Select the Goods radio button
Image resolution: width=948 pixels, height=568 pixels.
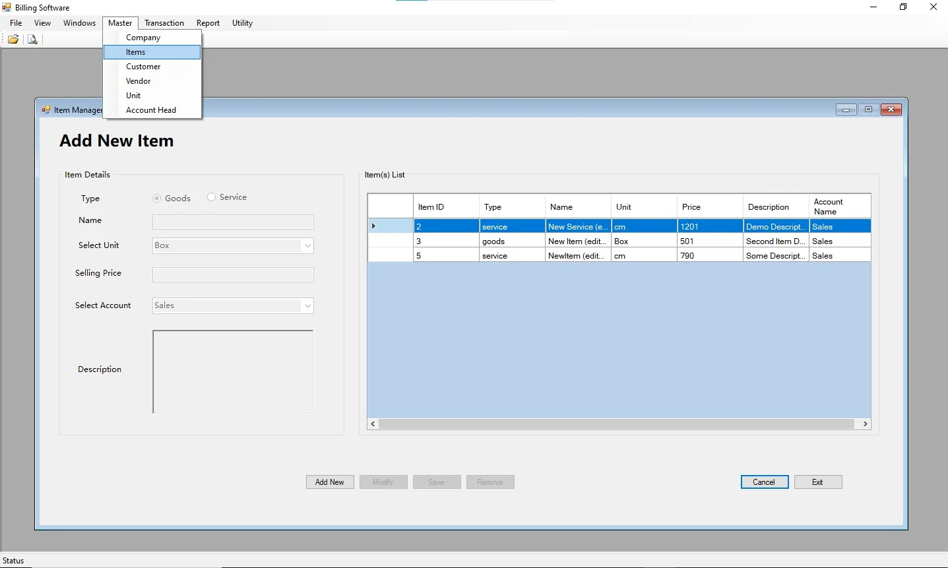(x=157, y=199)
